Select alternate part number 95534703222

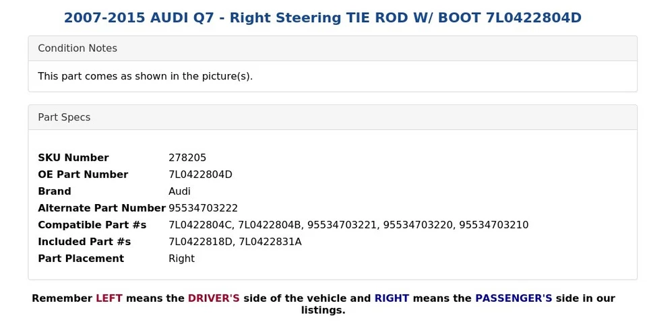203,208
